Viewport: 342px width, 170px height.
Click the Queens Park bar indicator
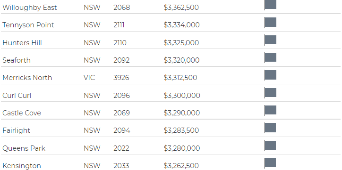click(x=270, y=146)
